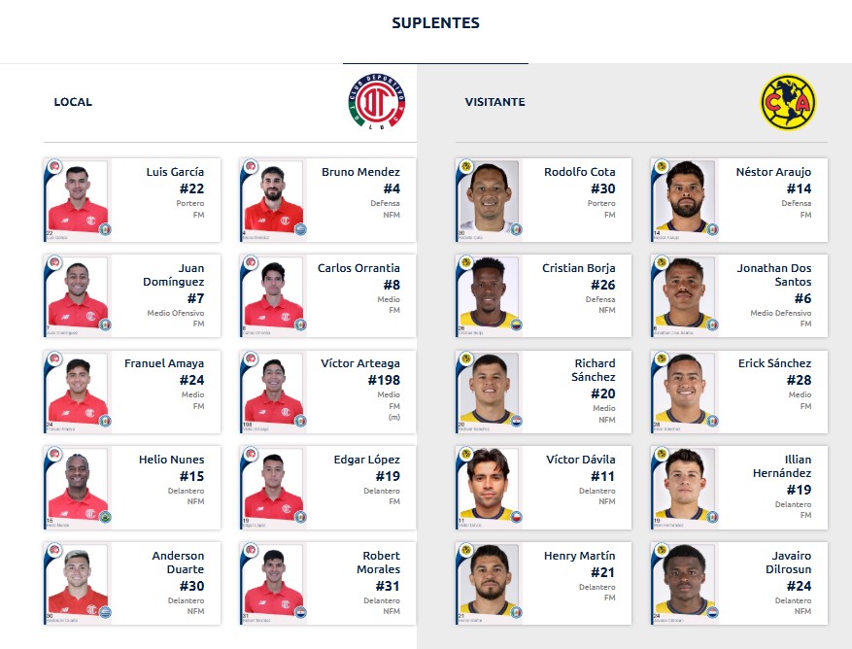Viewport: 852px width, 649px height.
Task: Open Víctor Arteaga #198 player card
Action: (327, 392)
